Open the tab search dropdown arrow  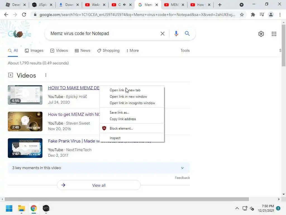242,5
